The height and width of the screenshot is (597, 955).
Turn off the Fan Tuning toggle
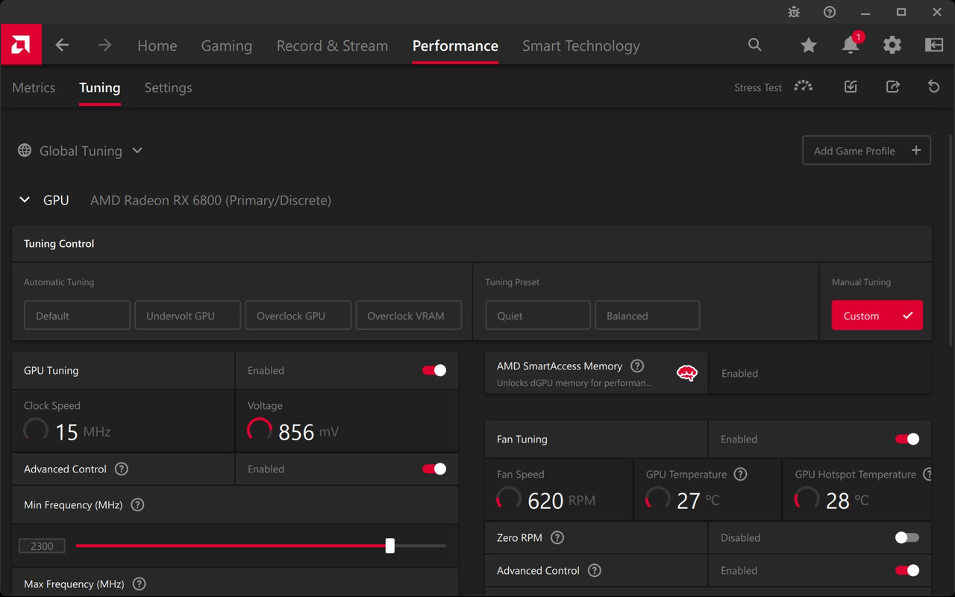[907, 439]
